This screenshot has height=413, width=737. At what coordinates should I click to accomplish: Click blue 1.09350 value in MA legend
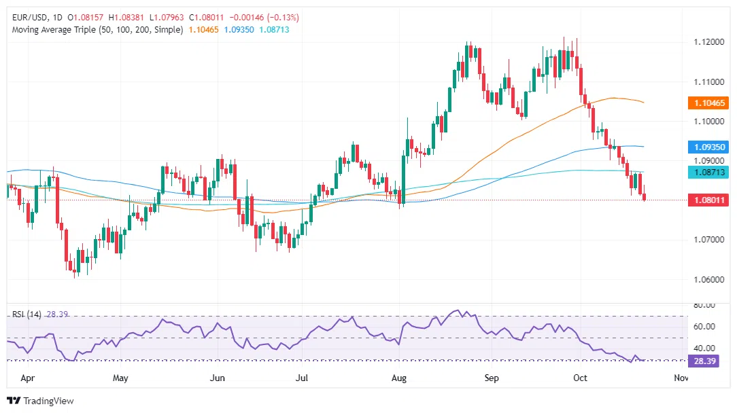pyautogui.click(x=241, y=30)
